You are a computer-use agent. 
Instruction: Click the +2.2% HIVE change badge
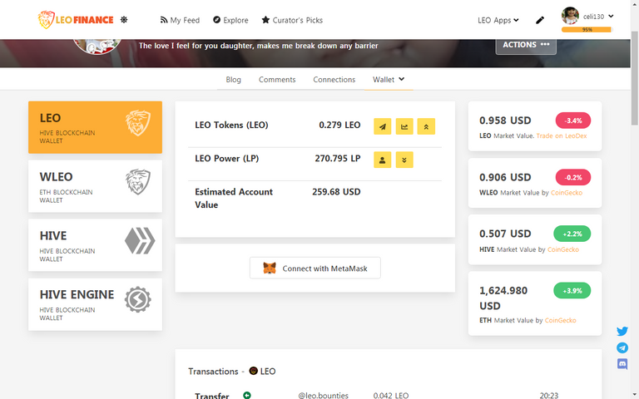point(572,234)
